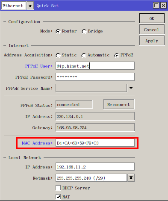
Task: Click the Ethernet mode selector field
Action: 14,6
